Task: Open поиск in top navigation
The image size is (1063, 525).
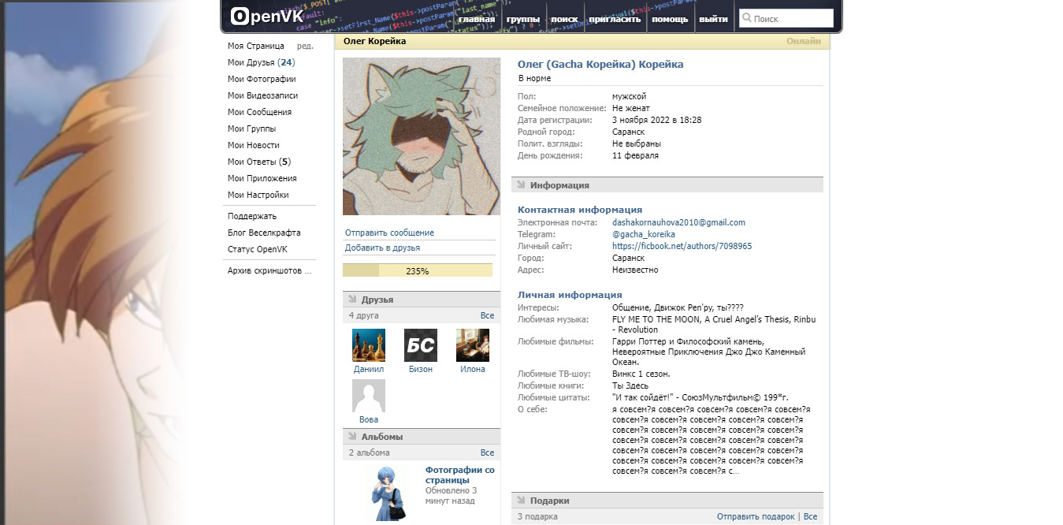Action: coord(564,19)
